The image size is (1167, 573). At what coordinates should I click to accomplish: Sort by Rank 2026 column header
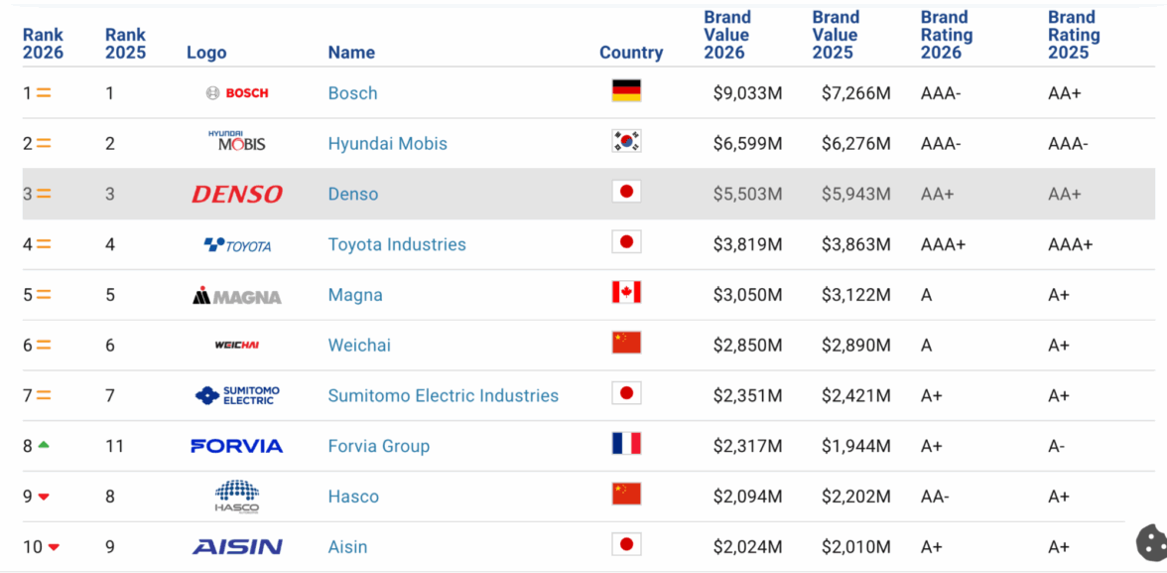(x=43, y=44)
